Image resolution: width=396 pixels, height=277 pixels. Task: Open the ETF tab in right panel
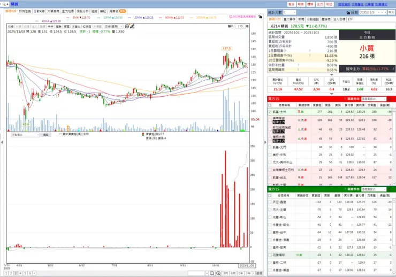click(351, 19)
